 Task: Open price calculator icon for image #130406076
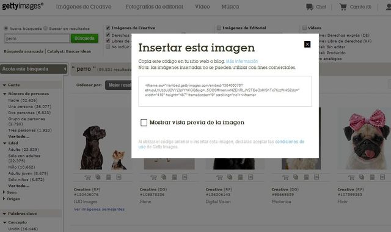pos(109,177)
